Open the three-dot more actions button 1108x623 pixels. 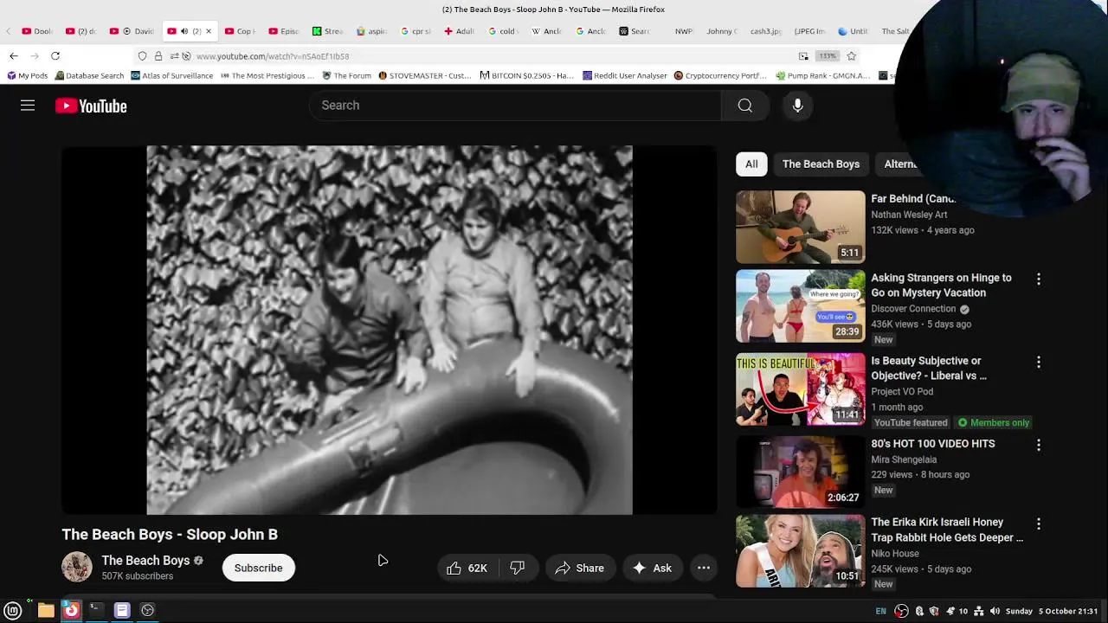click(x=704, y=568)
